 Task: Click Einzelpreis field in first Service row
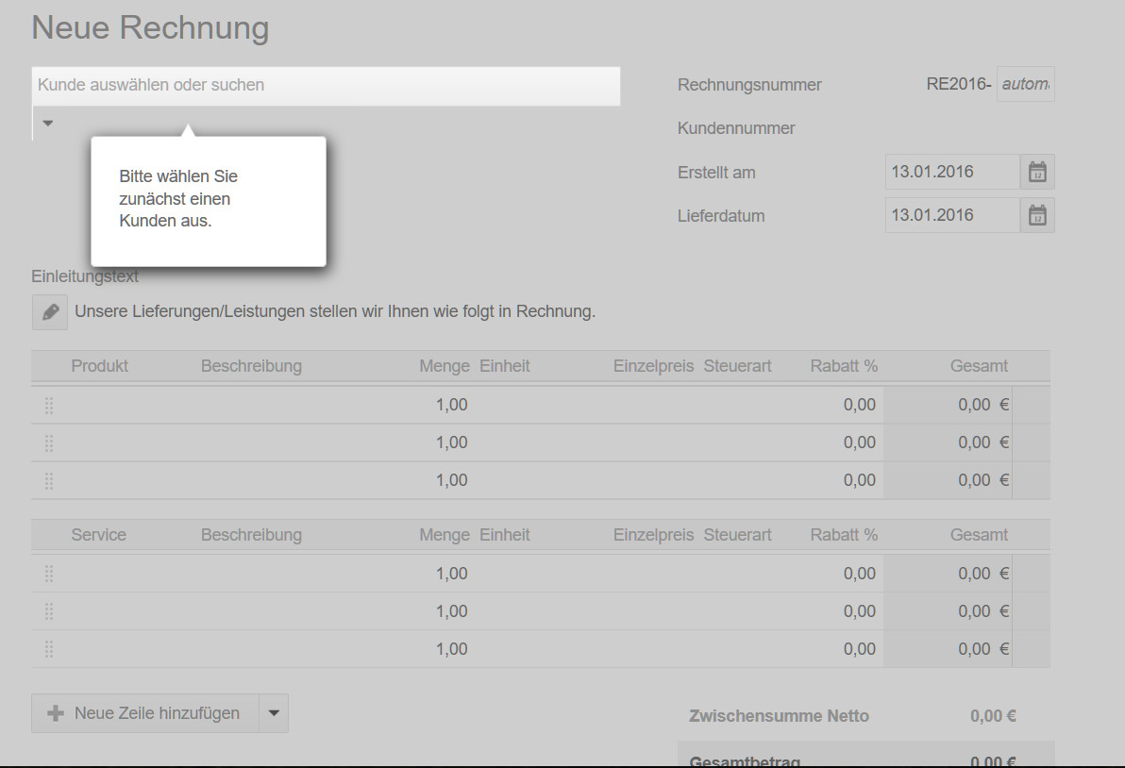click(653, 573)
